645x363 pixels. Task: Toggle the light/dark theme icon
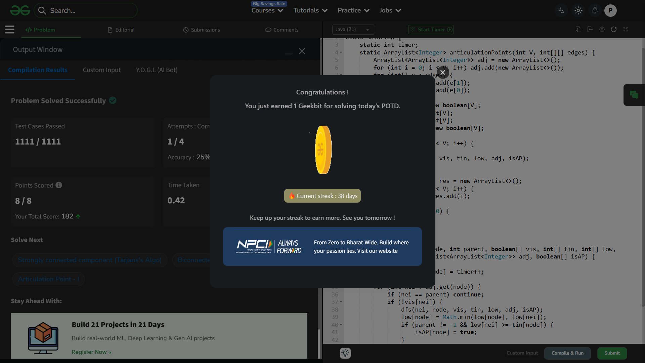(x=578, y=10)
